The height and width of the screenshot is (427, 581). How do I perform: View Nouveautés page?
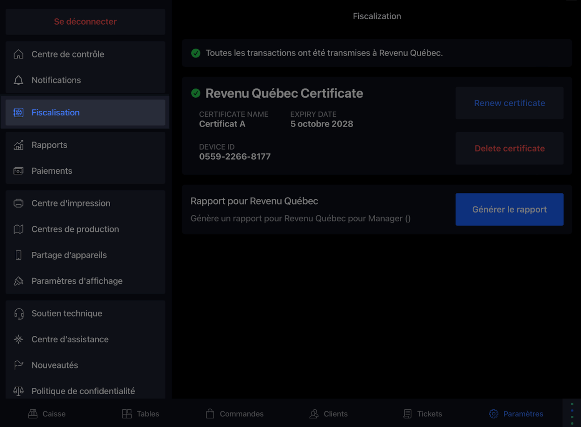click(x=85, y=365)
